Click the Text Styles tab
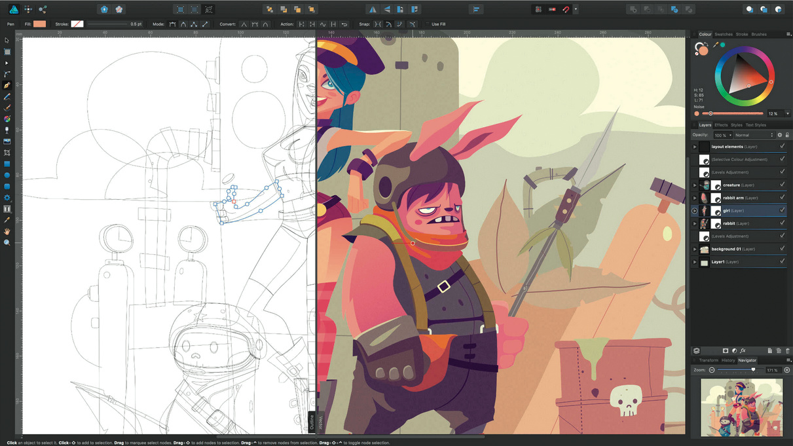 [x=756, y=125]
